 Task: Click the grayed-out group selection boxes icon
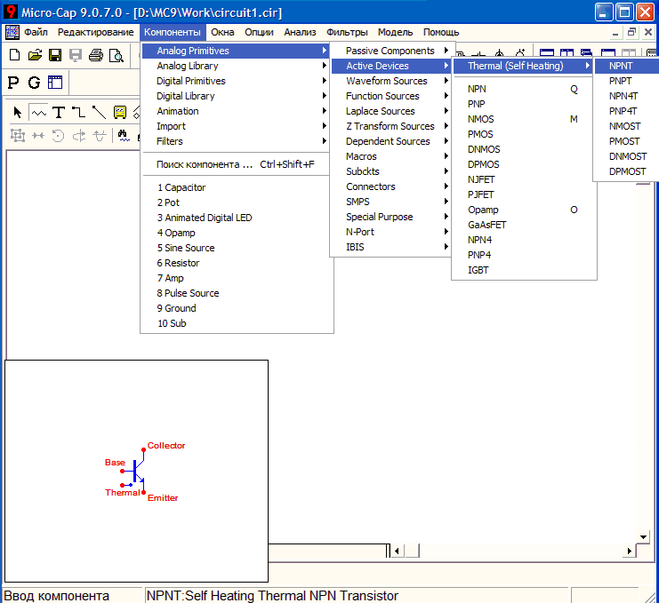point(17,135)
